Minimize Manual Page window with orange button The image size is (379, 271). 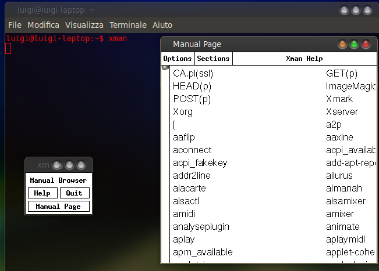point(342,44)
